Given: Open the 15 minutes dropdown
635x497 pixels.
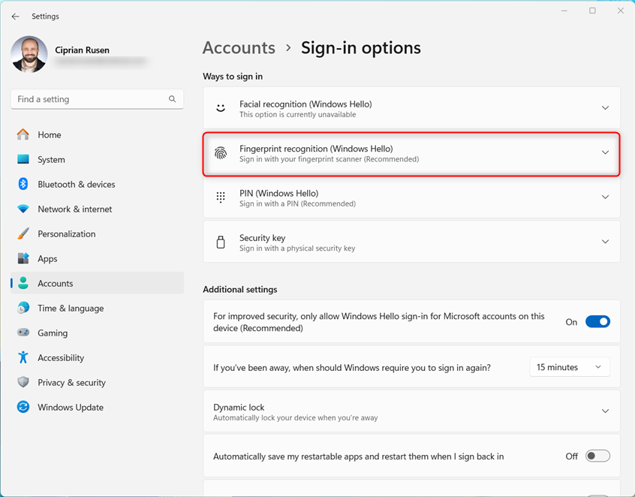Looking at the screenshot, I should [570, 367].
